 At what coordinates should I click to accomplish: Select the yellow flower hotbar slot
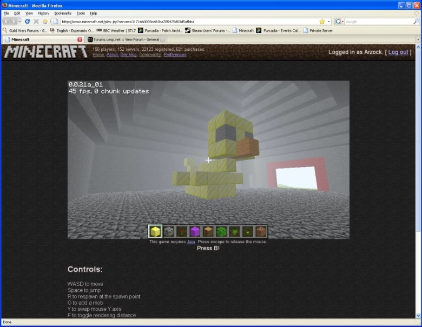tap(248, 231)
